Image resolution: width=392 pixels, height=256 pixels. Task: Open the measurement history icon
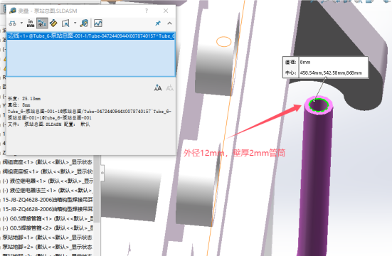click(84, 23)
